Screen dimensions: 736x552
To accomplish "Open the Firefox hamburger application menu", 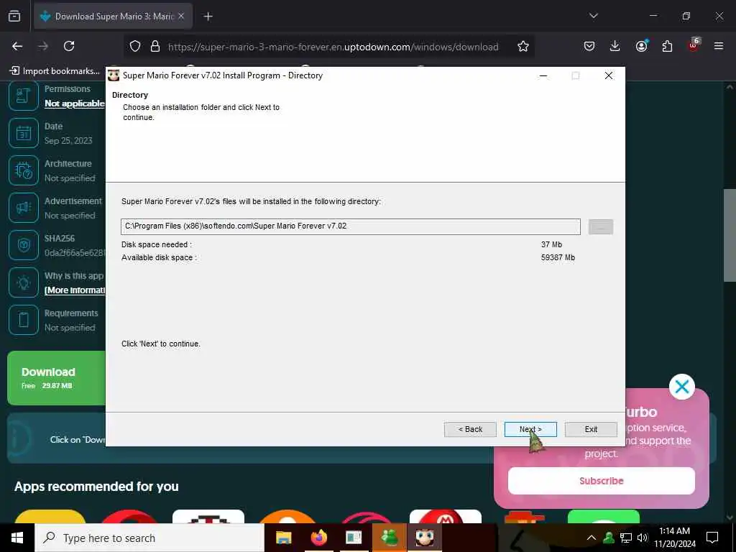I will [719, 46].
